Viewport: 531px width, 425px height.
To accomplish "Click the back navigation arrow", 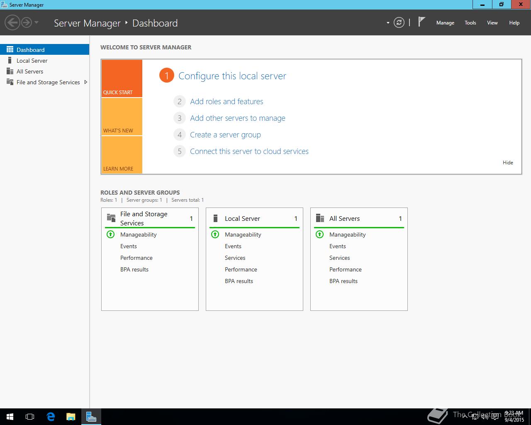I will (x=12, y=22).
